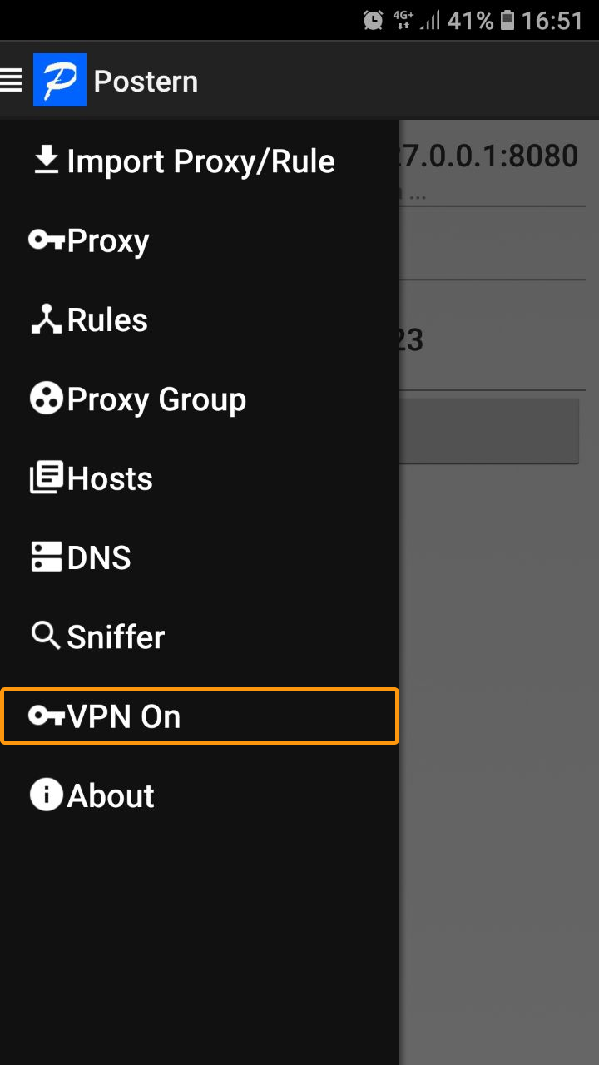599x1065 pixels.
Task: Toggle the VPN On item
Action: click(x=200, y=716)
